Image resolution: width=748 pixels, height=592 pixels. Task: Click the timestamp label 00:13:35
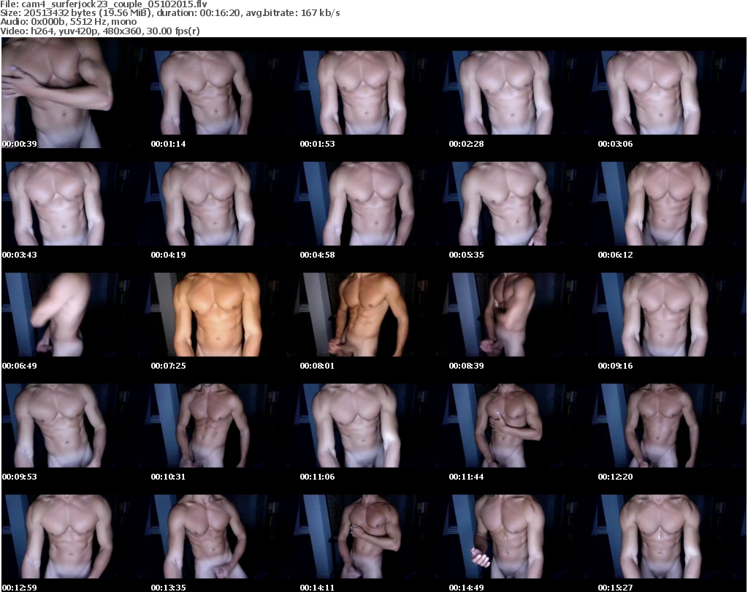click(169, 588)
